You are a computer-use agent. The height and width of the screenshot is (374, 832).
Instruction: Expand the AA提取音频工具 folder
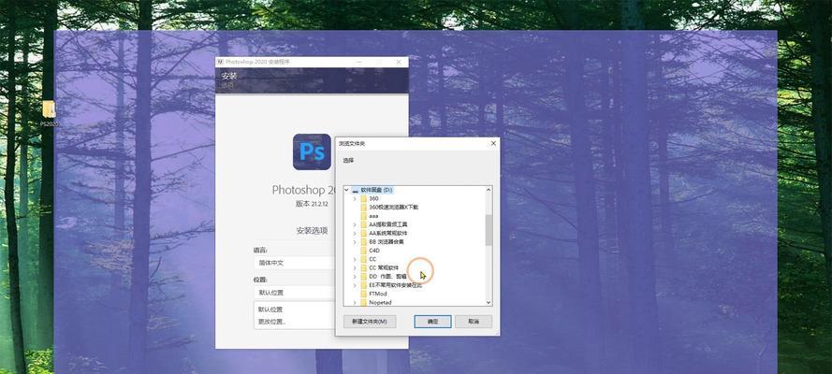355,224
